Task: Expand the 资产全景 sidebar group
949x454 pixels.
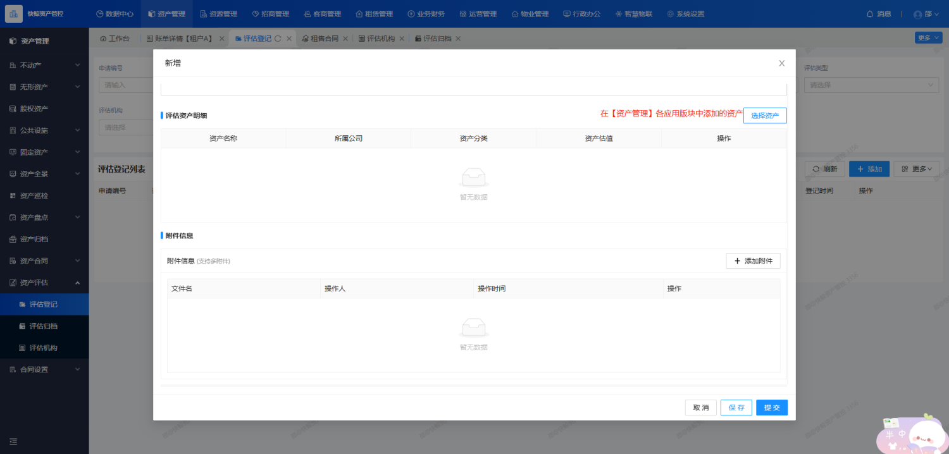Action: coord(44,174)
